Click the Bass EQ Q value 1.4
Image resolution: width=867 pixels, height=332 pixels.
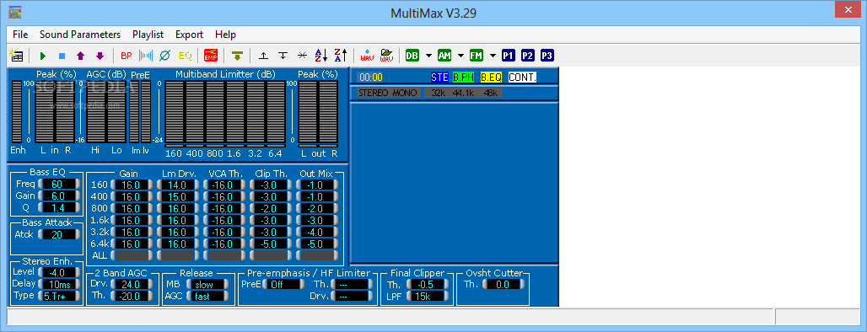(60, 207)
